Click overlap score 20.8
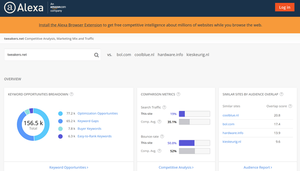300x171 pixels. point(277,115)
